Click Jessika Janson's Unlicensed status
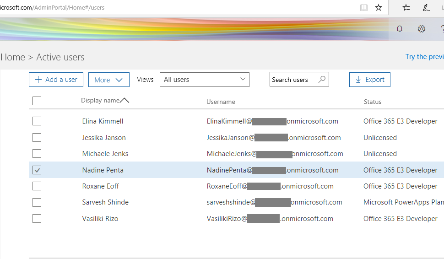The image size is (444, 259). (380, 138)
